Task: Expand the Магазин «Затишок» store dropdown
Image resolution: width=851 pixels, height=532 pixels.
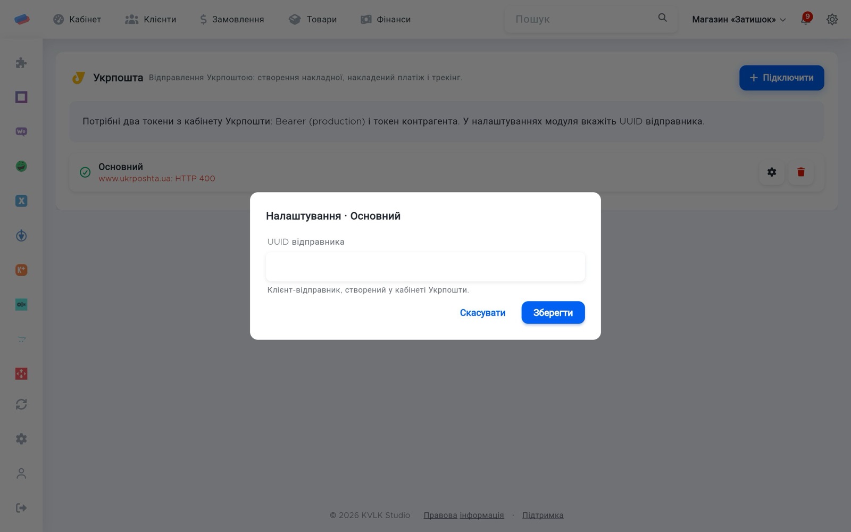Action: (x=739, y=20)
